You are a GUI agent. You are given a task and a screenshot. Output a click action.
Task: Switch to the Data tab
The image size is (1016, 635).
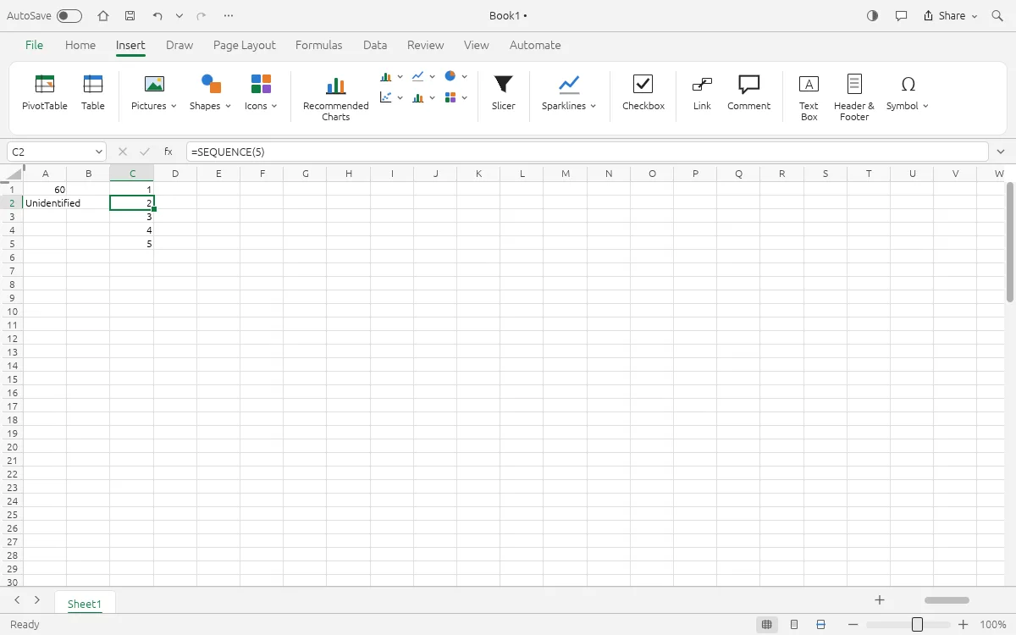(x=375, y=45)
